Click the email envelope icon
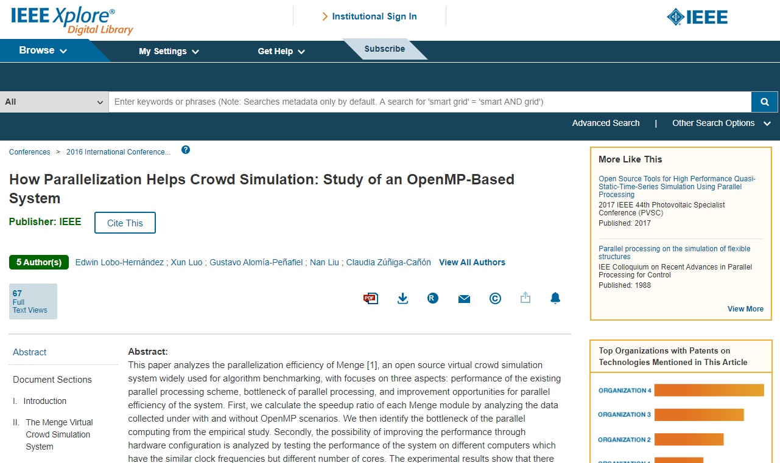Screen dimensions: 780x463 (x=464, y=299)
